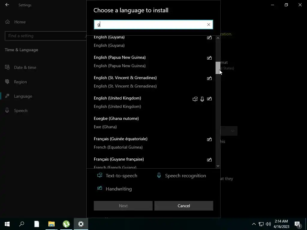Cancel the language install dialog
Viewport: 307px width, 230px height.
[x=184, y=206]
